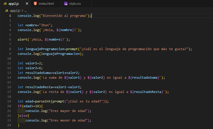Click the JS file icon on app2.js tab
The image size is (213, 129).
pyautogui.click(x=5, y=4)
